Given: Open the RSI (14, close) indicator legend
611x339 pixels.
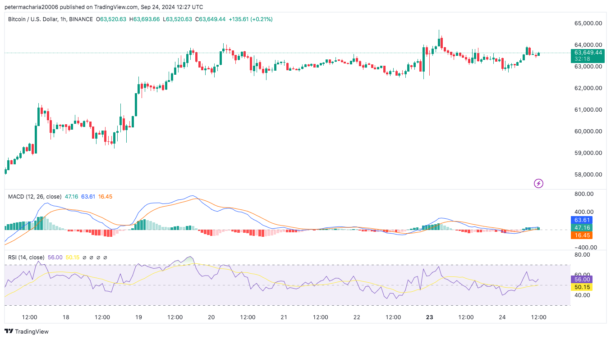Looking at the screenshot, I should coord(26,258).
